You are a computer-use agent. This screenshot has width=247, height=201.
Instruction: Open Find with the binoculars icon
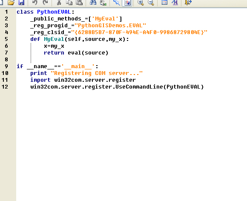point(93,3)
